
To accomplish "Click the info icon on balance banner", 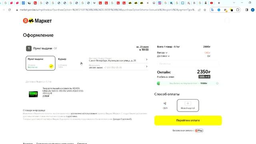I will [x=217, y=83].
